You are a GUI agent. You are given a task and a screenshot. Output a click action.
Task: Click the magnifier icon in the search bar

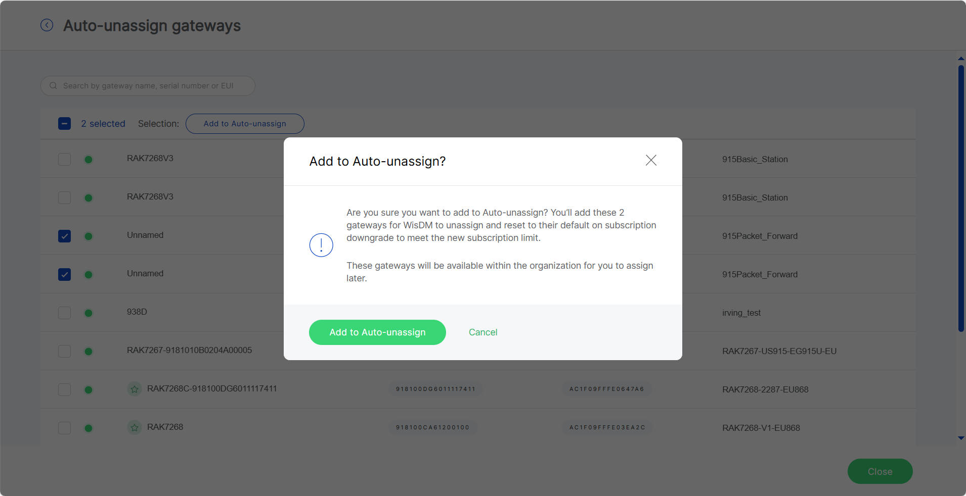pyautogui.click(x=53, y=85)
